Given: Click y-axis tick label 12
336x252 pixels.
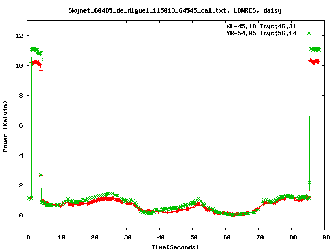Looking at the screenshot, I should tap(19, 36).
